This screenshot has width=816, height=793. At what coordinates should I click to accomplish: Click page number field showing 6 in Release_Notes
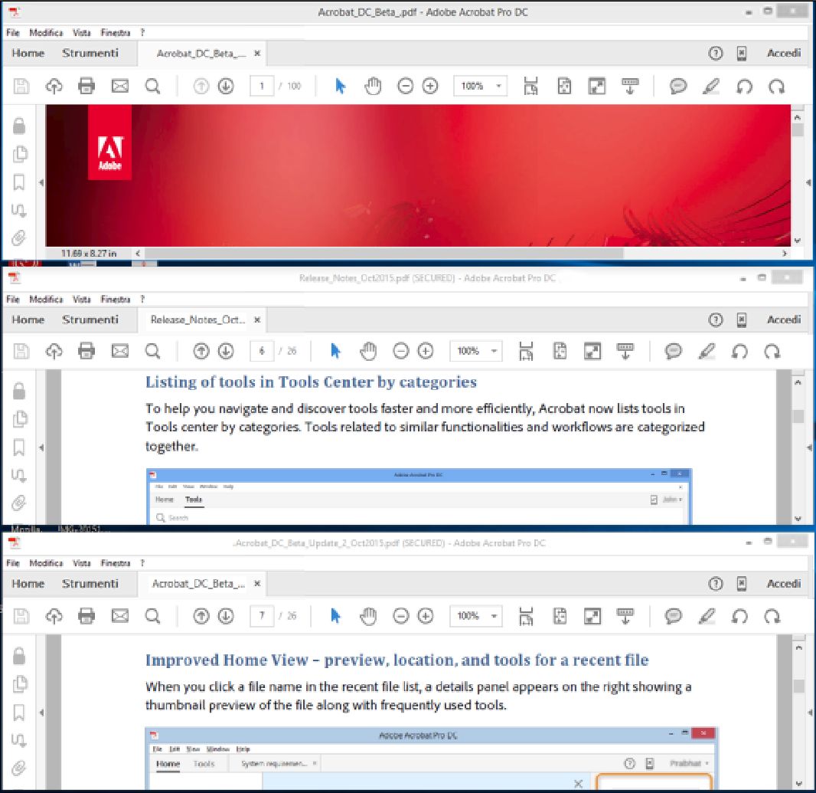pyautogui.click(x=262, y=351)
